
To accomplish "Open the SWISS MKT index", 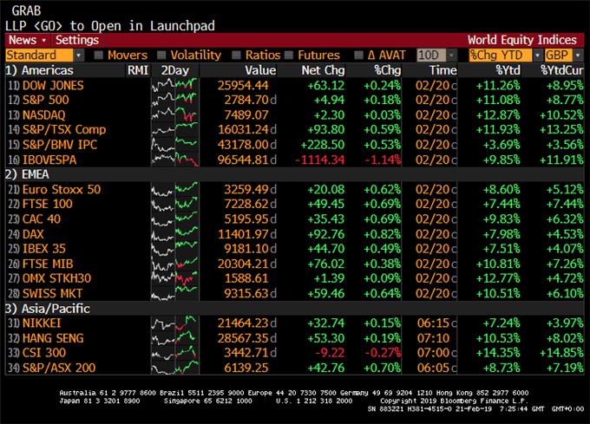I will [52, 294].
